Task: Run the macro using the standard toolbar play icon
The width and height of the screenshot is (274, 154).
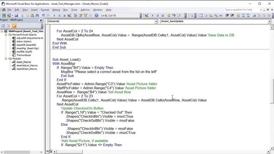Action: tap(54, 15)
